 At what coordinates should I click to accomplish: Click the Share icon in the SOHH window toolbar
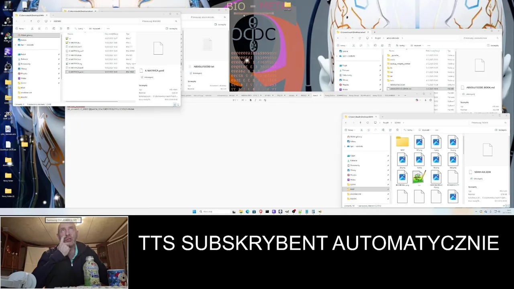tap(390, 130)
